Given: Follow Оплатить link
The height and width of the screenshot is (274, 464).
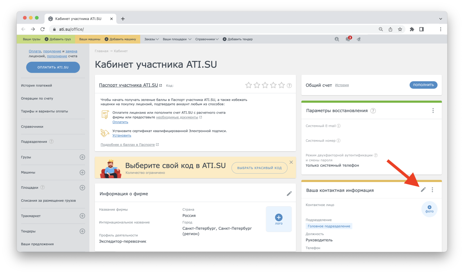Looking at the screenshot, I should 120,122.
